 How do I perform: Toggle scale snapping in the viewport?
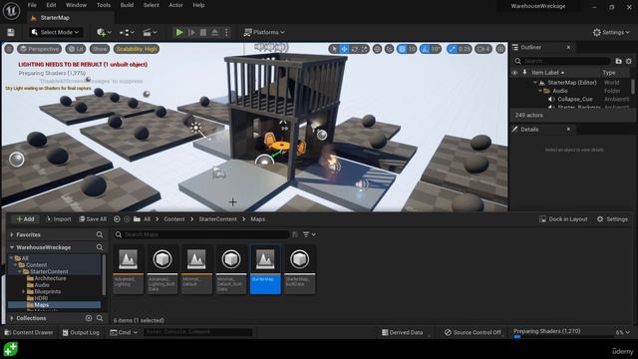(452, 49)
